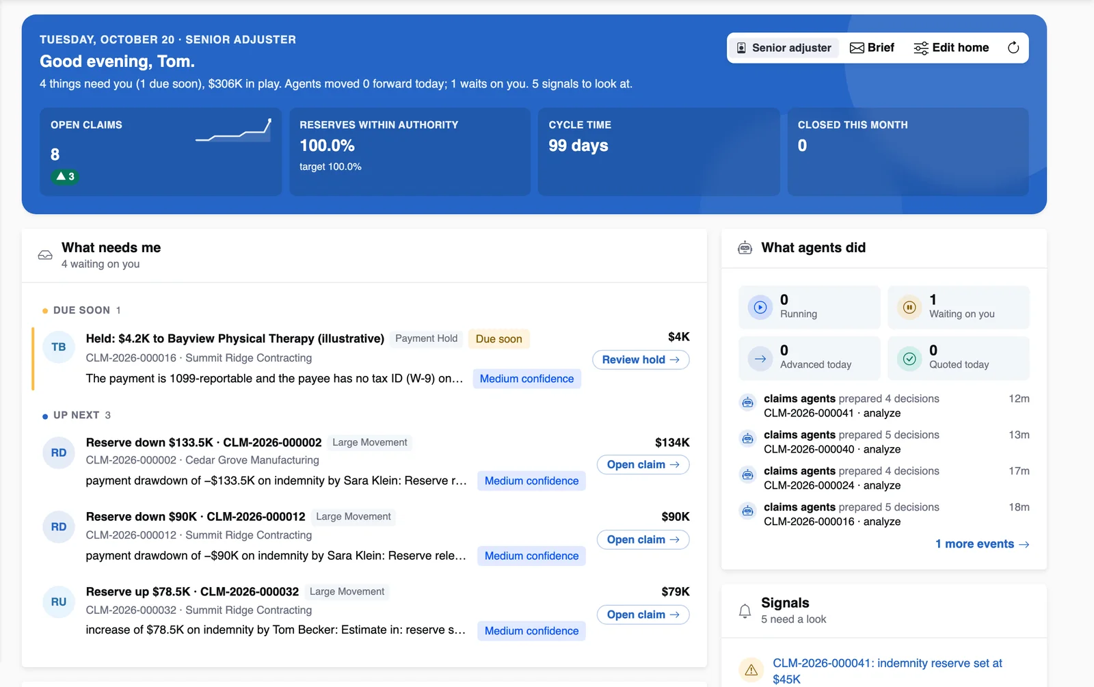Click the DUE SOON section heading
The height and width of the screenshot is (687, 1094).
81,310
